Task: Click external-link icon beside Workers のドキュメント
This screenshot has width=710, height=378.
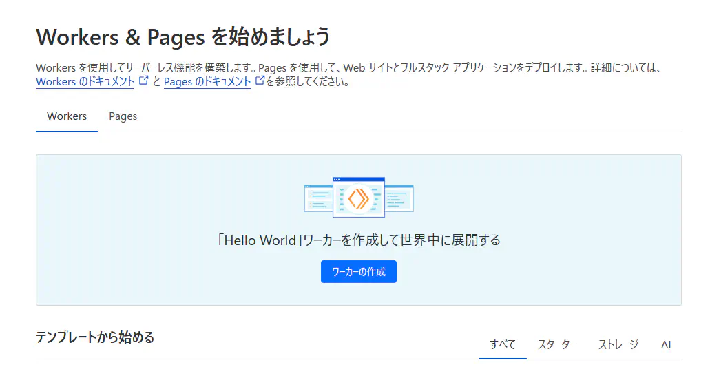Action: tap(144, 81)
